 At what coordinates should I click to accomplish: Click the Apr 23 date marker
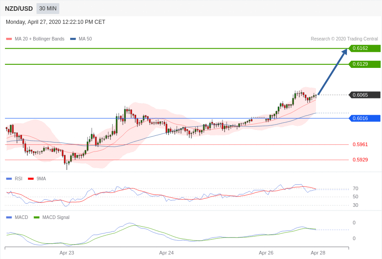coord(67,253)
